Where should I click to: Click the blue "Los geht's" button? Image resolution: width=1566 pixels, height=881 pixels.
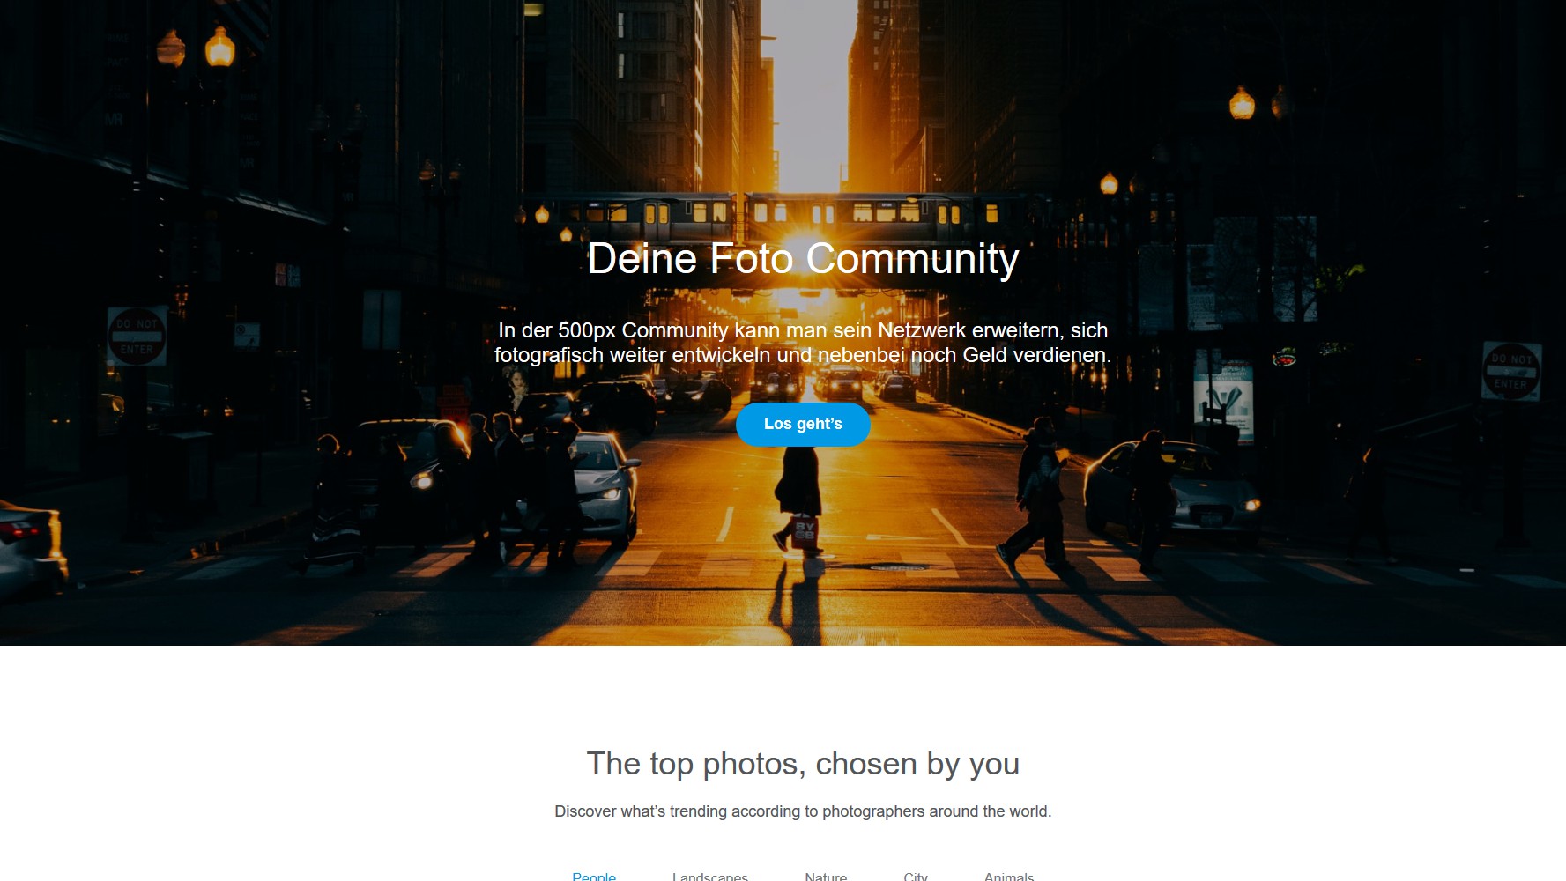[803, 425]
